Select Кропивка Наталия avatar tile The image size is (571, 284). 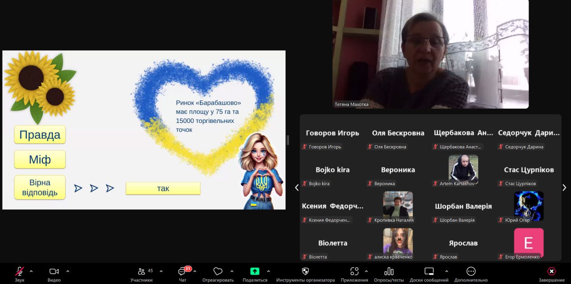pyautogui.click(x=398, y=206)
